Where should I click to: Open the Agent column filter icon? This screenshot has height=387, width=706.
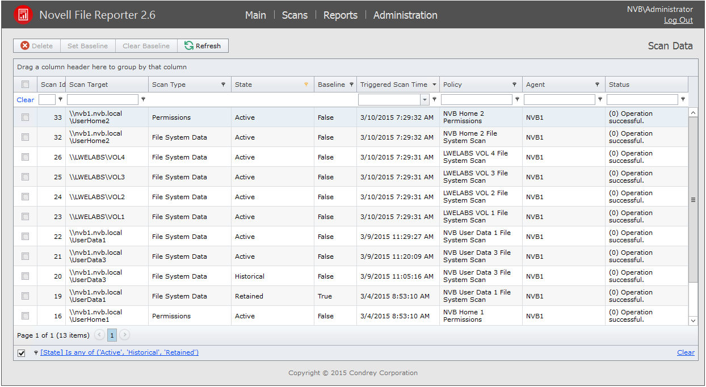pos(597,85)
